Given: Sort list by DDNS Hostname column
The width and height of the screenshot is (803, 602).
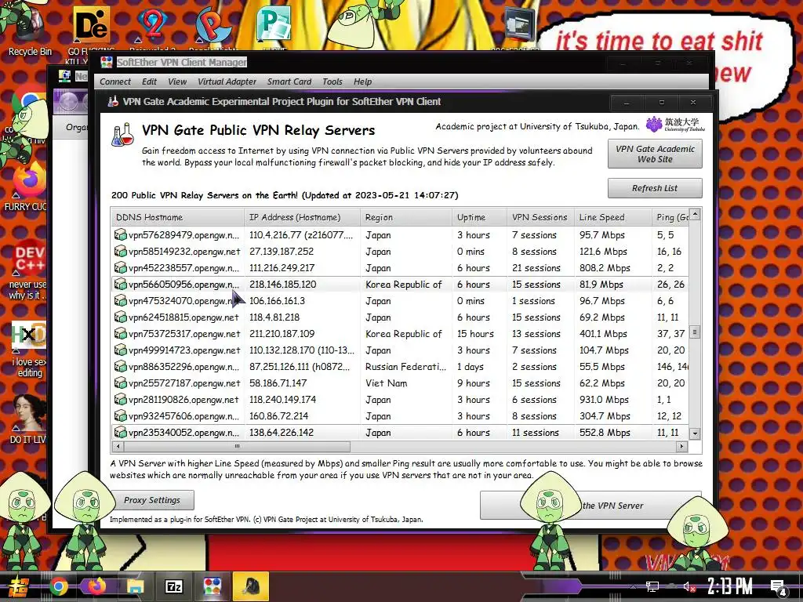Looking at the screenshot, I should (x=177, y=217).
